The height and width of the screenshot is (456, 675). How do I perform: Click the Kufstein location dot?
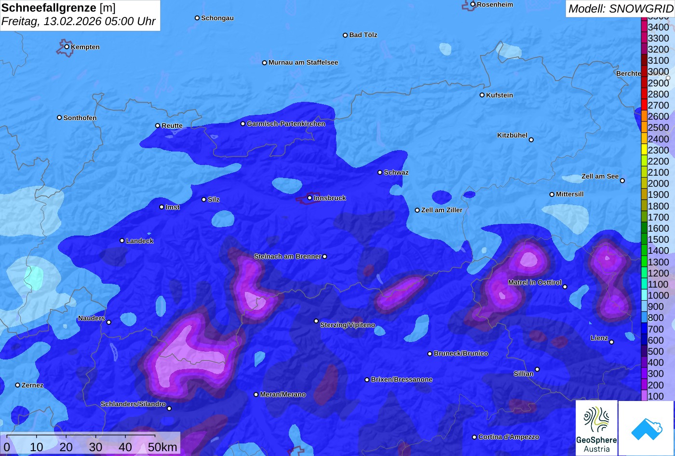click(x=482, y=95)
